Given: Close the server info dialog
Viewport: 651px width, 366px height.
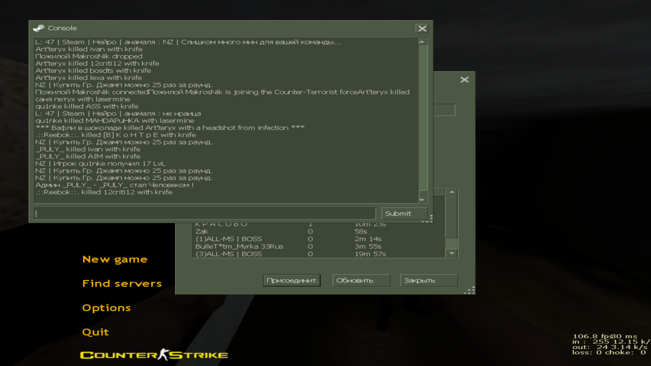Looking at the screenshot, I should click(464, 80).
